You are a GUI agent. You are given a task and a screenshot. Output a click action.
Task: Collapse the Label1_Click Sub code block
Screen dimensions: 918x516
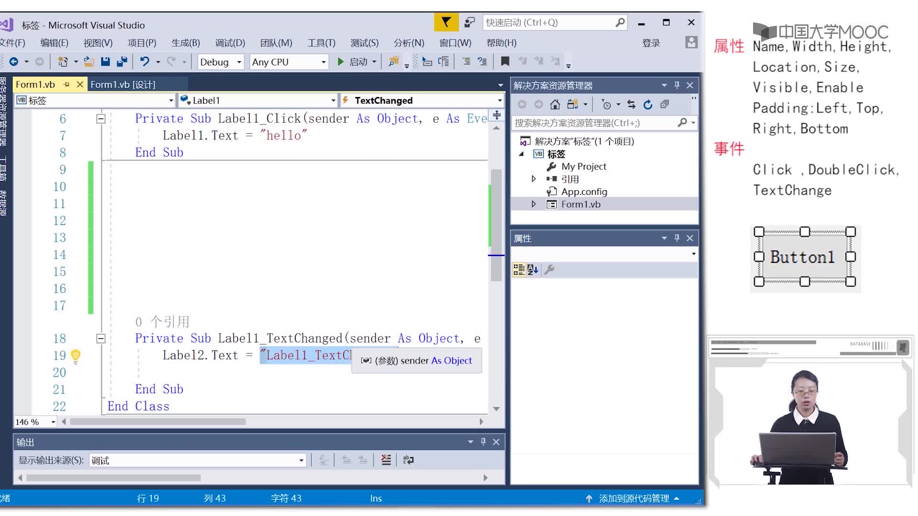click(x=101, y=119)
